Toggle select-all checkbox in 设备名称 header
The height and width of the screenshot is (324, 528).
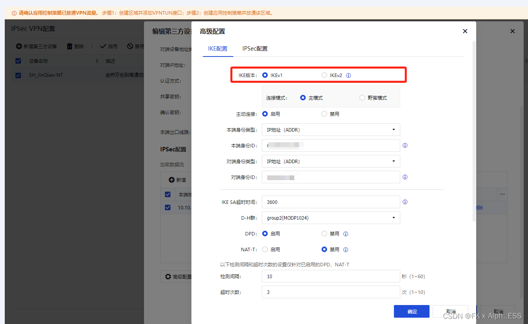[x=18, y=61]
